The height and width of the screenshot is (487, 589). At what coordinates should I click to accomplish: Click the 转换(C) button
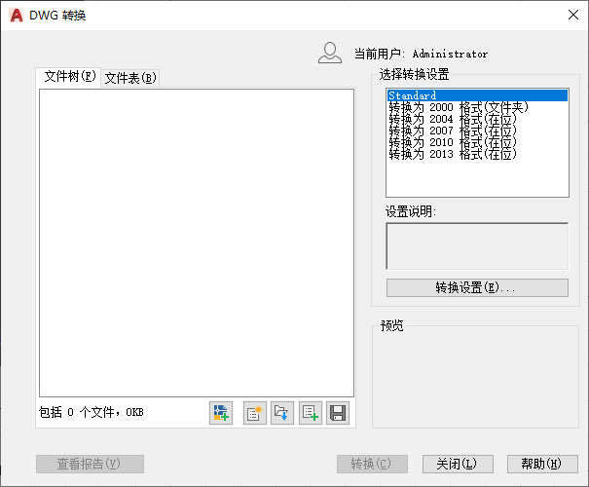pos(372,464)
